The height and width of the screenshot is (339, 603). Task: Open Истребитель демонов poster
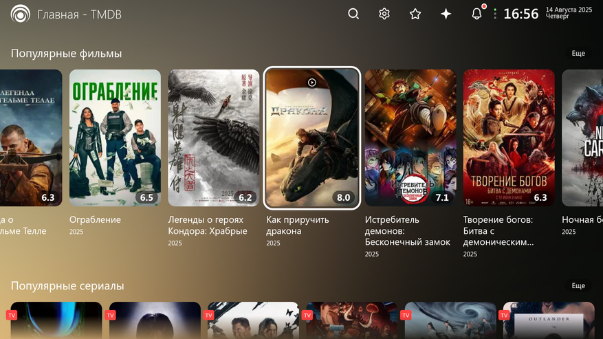click(410, 138)
